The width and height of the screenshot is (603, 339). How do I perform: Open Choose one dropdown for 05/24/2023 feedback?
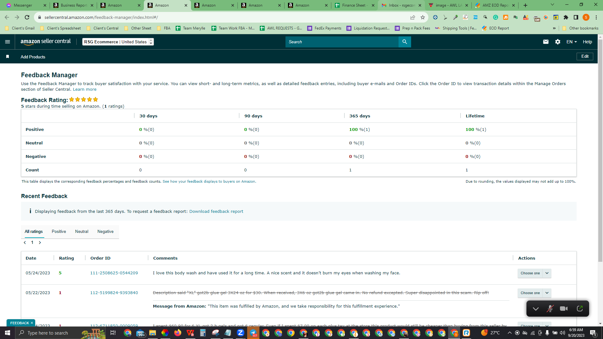(x=534, y=273)
